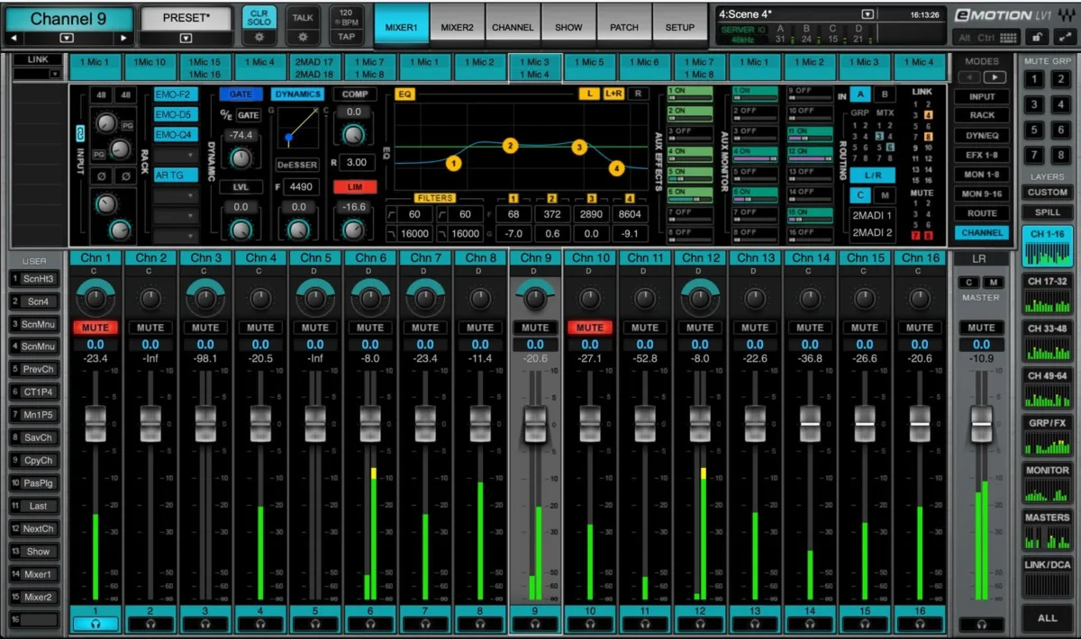Mute Chn 6
Screen dimensions: 1081x639
[370, 328]
